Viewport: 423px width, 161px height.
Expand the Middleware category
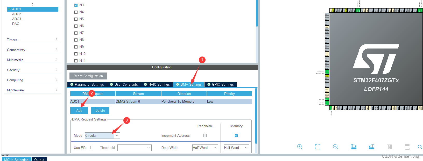[33, 90]
